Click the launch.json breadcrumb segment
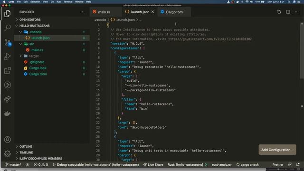 (123, 20)
